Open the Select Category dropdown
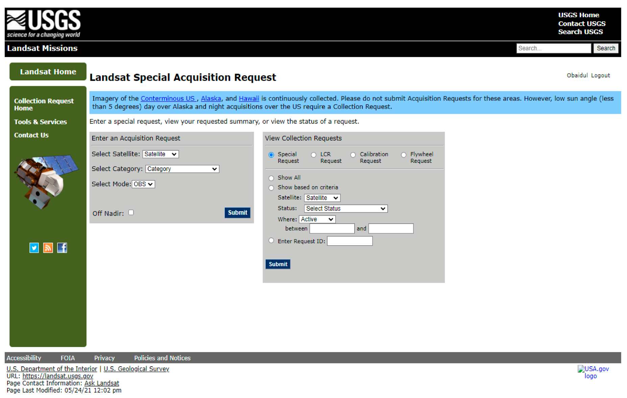627x398 pixels. (182, 169)
